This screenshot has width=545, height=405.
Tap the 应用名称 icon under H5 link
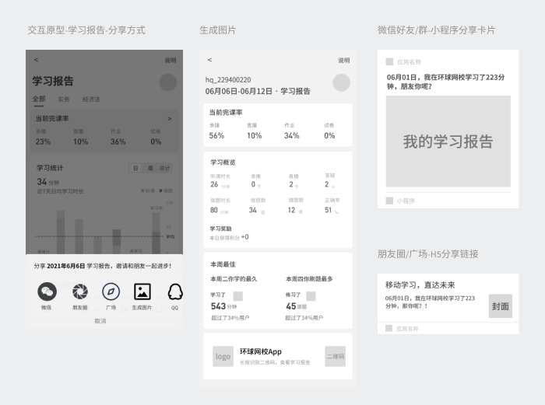click(x=389, y=328)
